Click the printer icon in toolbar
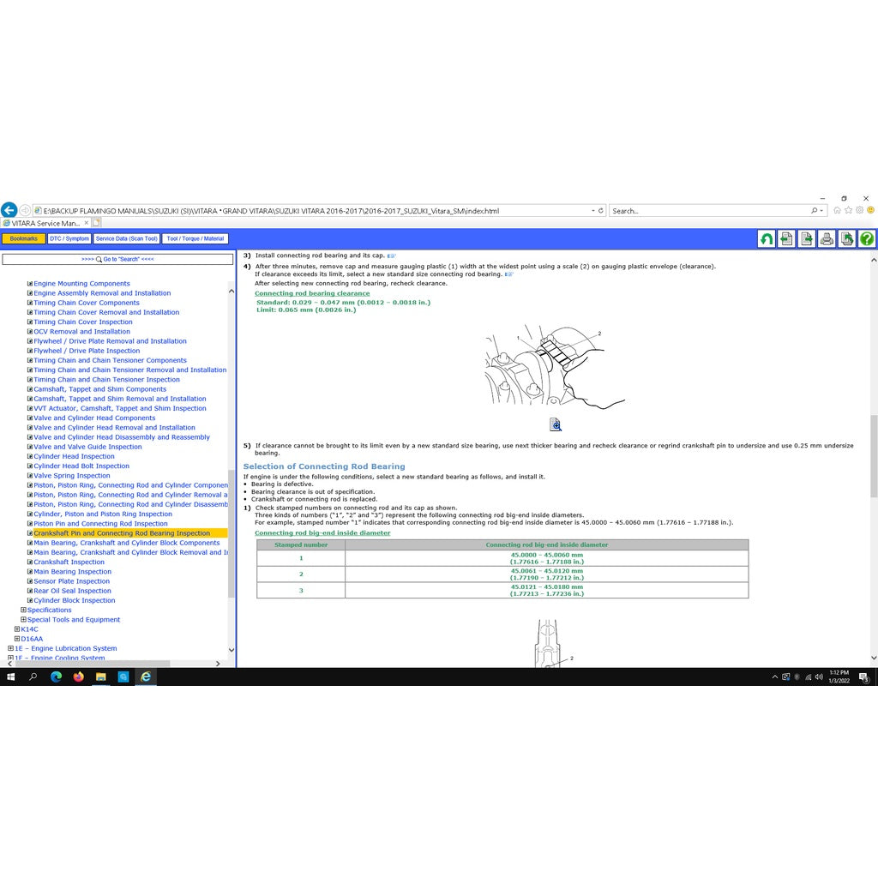The width and height of the screenshot is (878, 878). click(x=827, y=239)
